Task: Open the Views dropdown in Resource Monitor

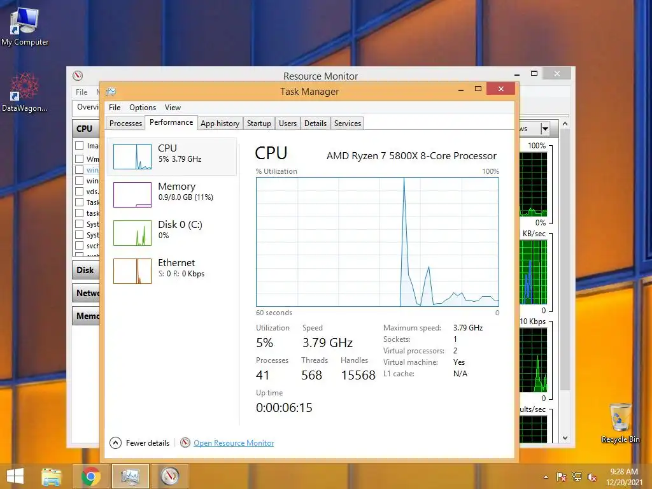Action: 545,129
